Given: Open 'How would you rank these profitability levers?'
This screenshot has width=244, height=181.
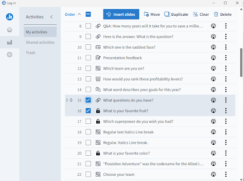Looking at the screenshot, I should point(143,79).
